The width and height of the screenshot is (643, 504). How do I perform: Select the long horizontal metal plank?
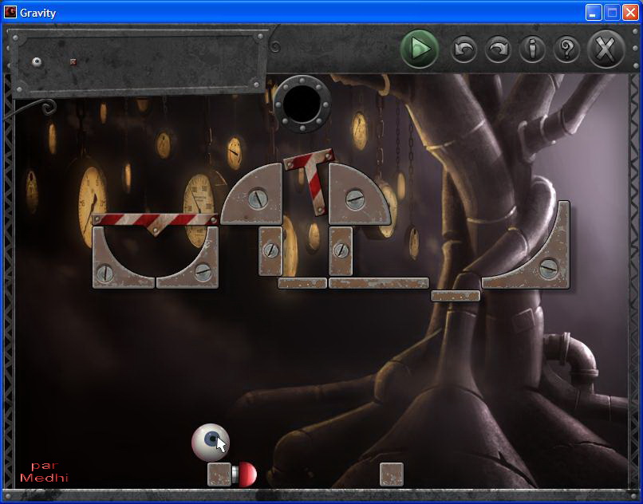pyautogui.click(x=378, y=283)
